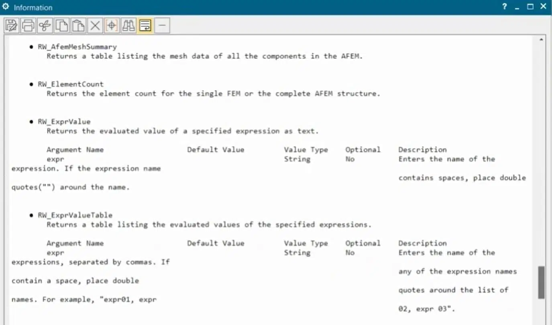552x325 pixels.
Task: Click the Print icon
Action: click(x=28, y=26)
